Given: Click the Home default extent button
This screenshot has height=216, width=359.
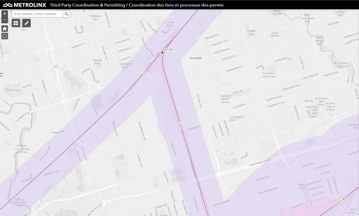Looking at the screenshot, I should [x=5, y=29].
